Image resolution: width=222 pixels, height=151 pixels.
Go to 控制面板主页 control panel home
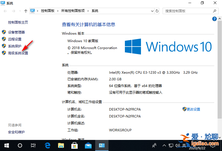(x=18, y=22)
